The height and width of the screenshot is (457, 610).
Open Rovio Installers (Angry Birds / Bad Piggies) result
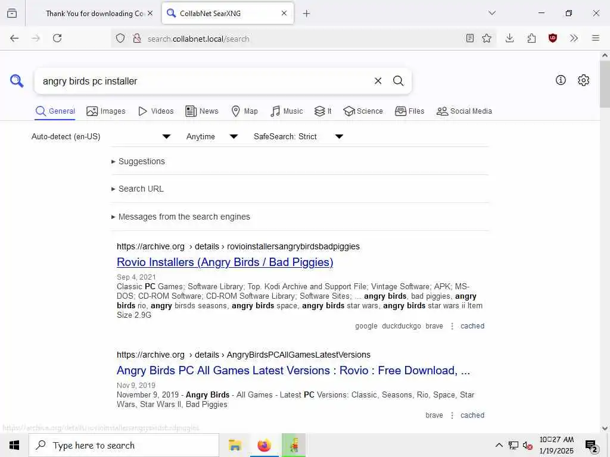[x=225, y=262]
